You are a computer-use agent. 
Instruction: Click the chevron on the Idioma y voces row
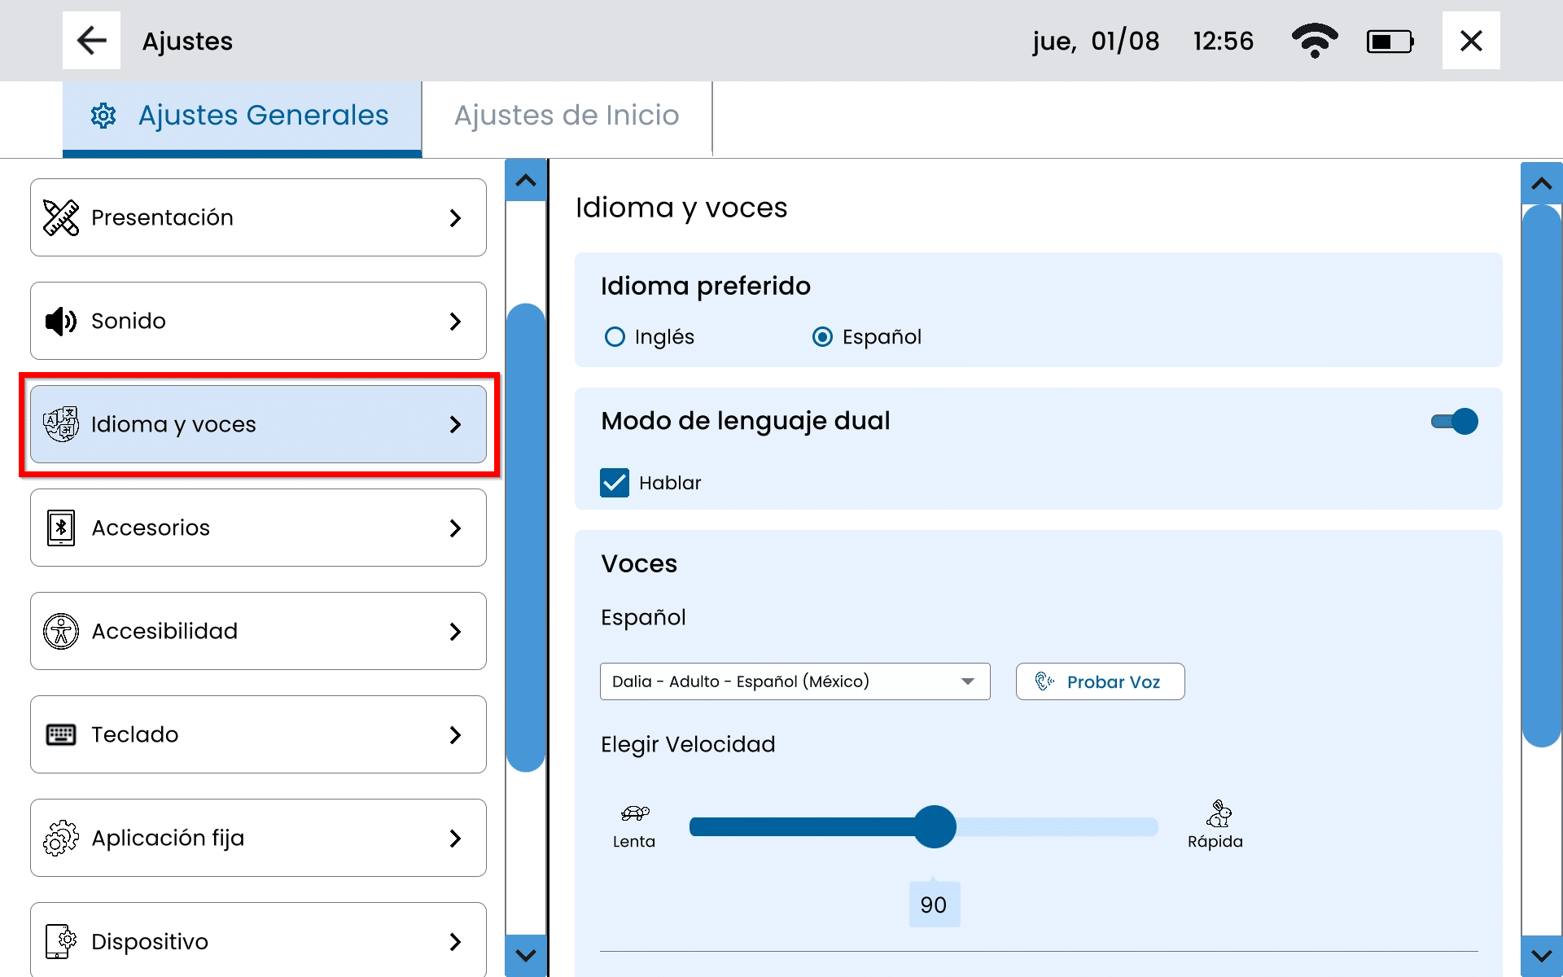click(455, 424)
